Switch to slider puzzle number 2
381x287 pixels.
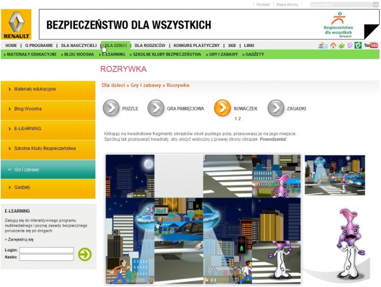(239, 119)
